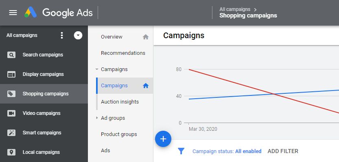Click the blue plus new campaign button
The image size is (339, 162).
[163, 139]
